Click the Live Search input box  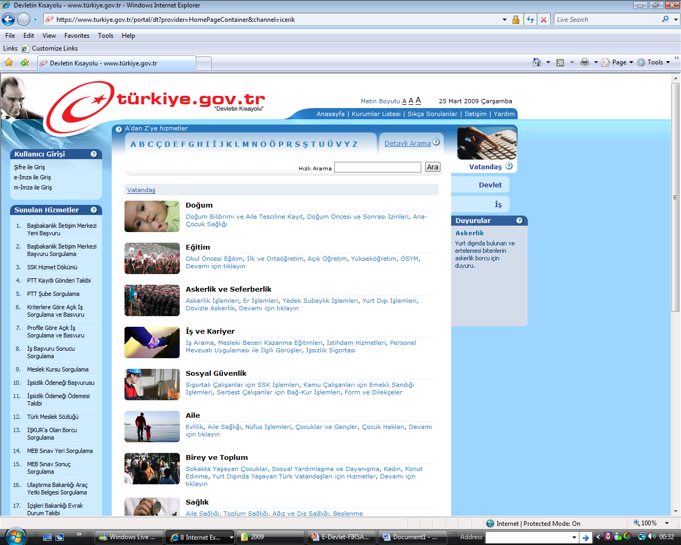(607, 20)
